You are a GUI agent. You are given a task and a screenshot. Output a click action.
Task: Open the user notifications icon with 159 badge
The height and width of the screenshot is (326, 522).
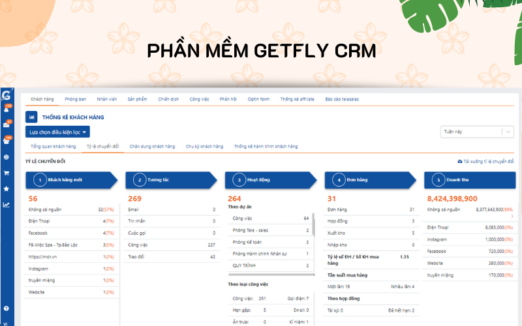tap(7, 108)
